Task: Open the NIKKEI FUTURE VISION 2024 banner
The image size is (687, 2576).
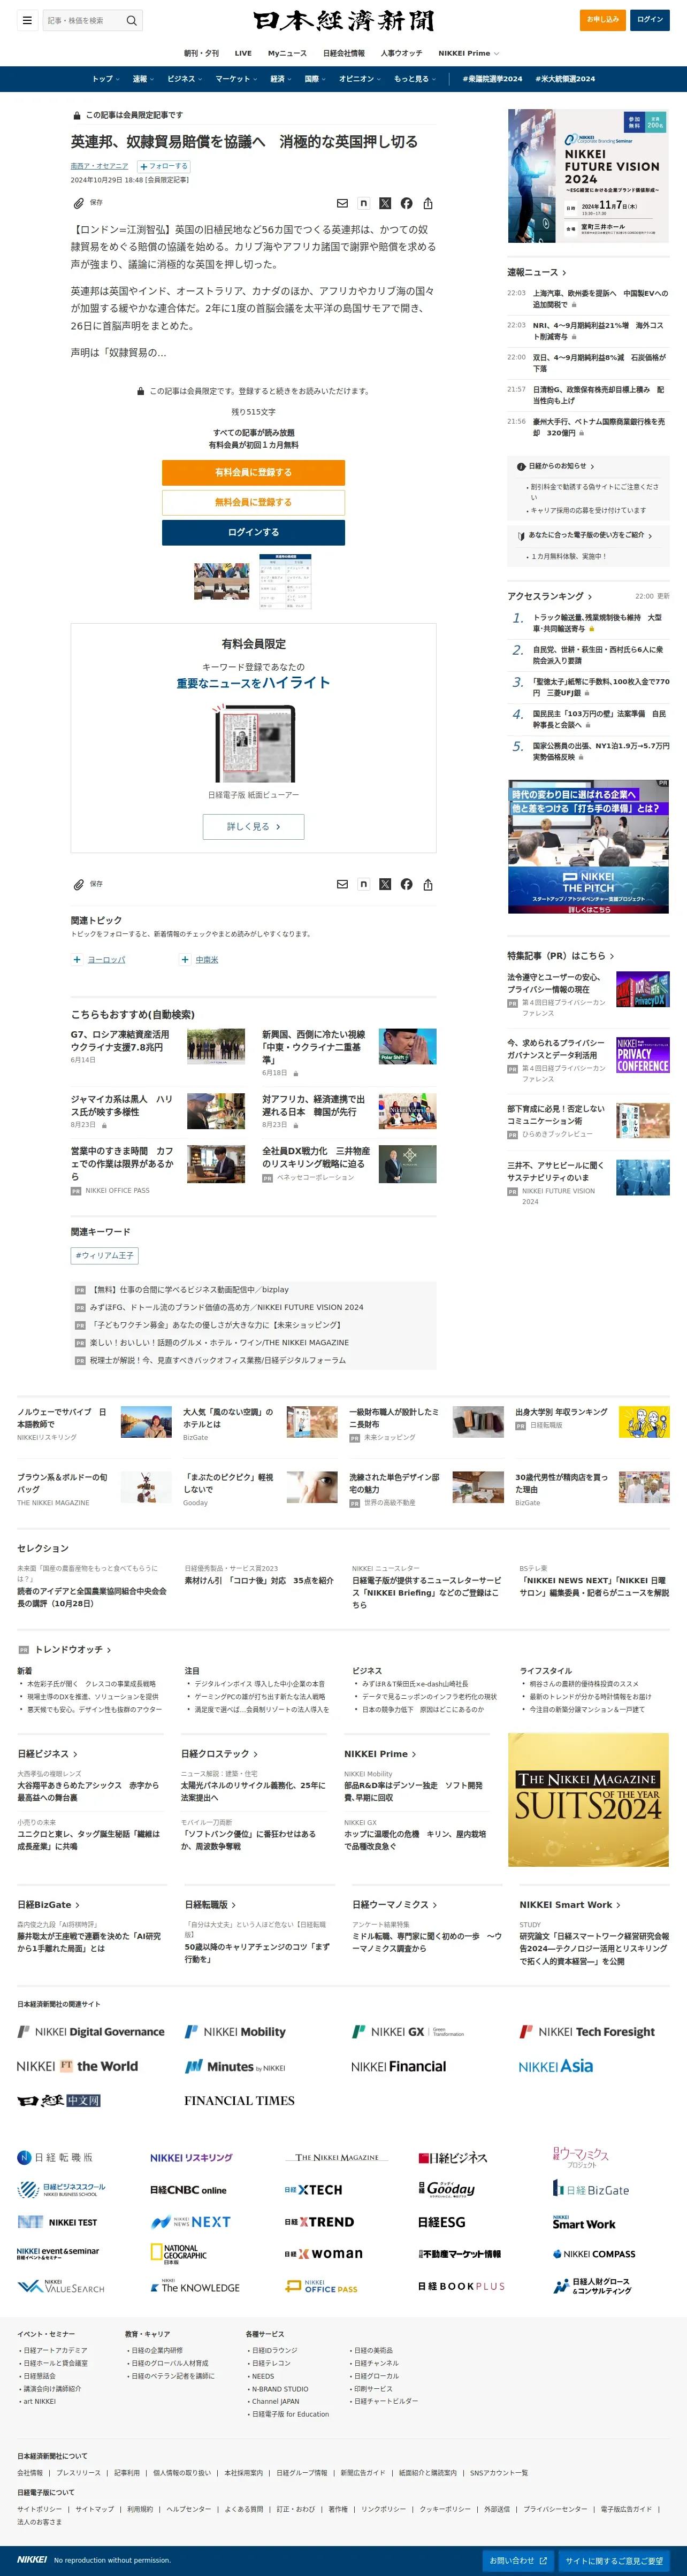Action: [x=589, y=176]
